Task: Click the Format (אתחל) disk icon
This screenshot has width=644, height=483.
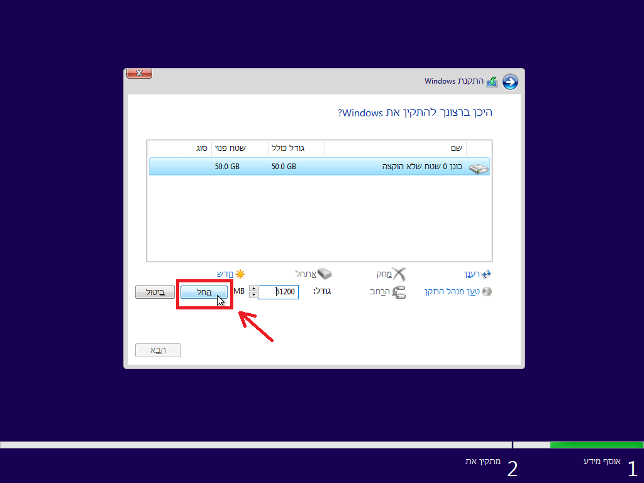Action: pos(325,274)
